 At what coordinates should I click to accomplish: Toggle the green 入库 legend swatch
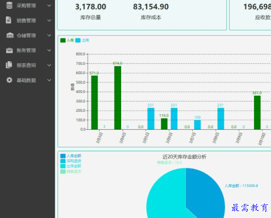[x=63, y=40]
